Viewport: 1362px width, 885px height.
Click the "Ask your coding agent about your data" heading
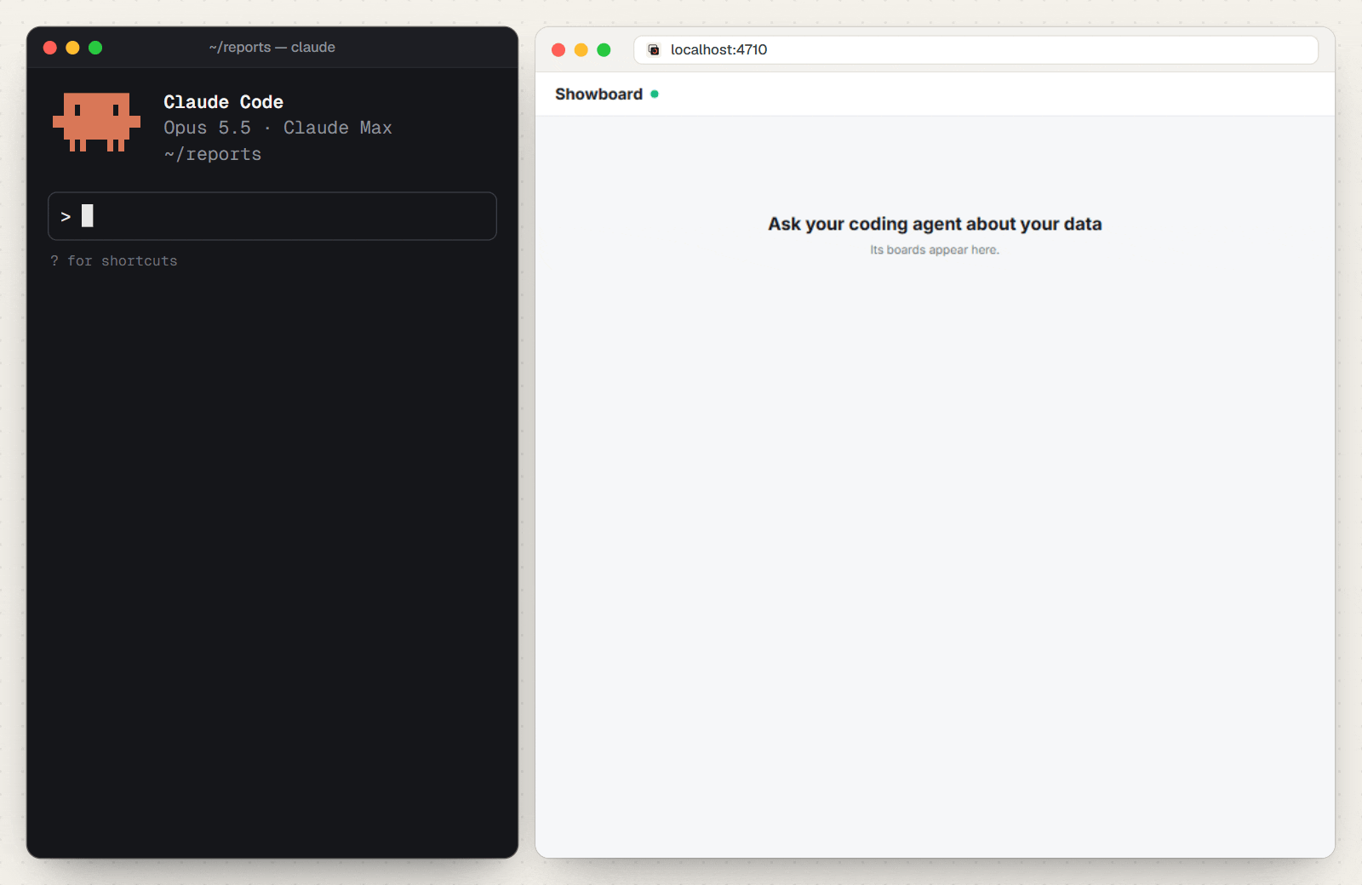[x=935, y=224]
